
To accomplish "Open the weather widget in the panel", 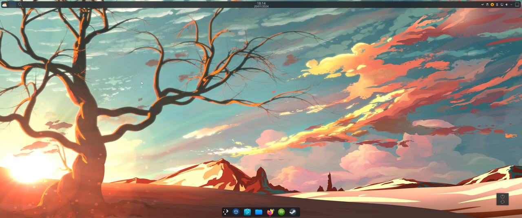I will (x=4, y=5).
